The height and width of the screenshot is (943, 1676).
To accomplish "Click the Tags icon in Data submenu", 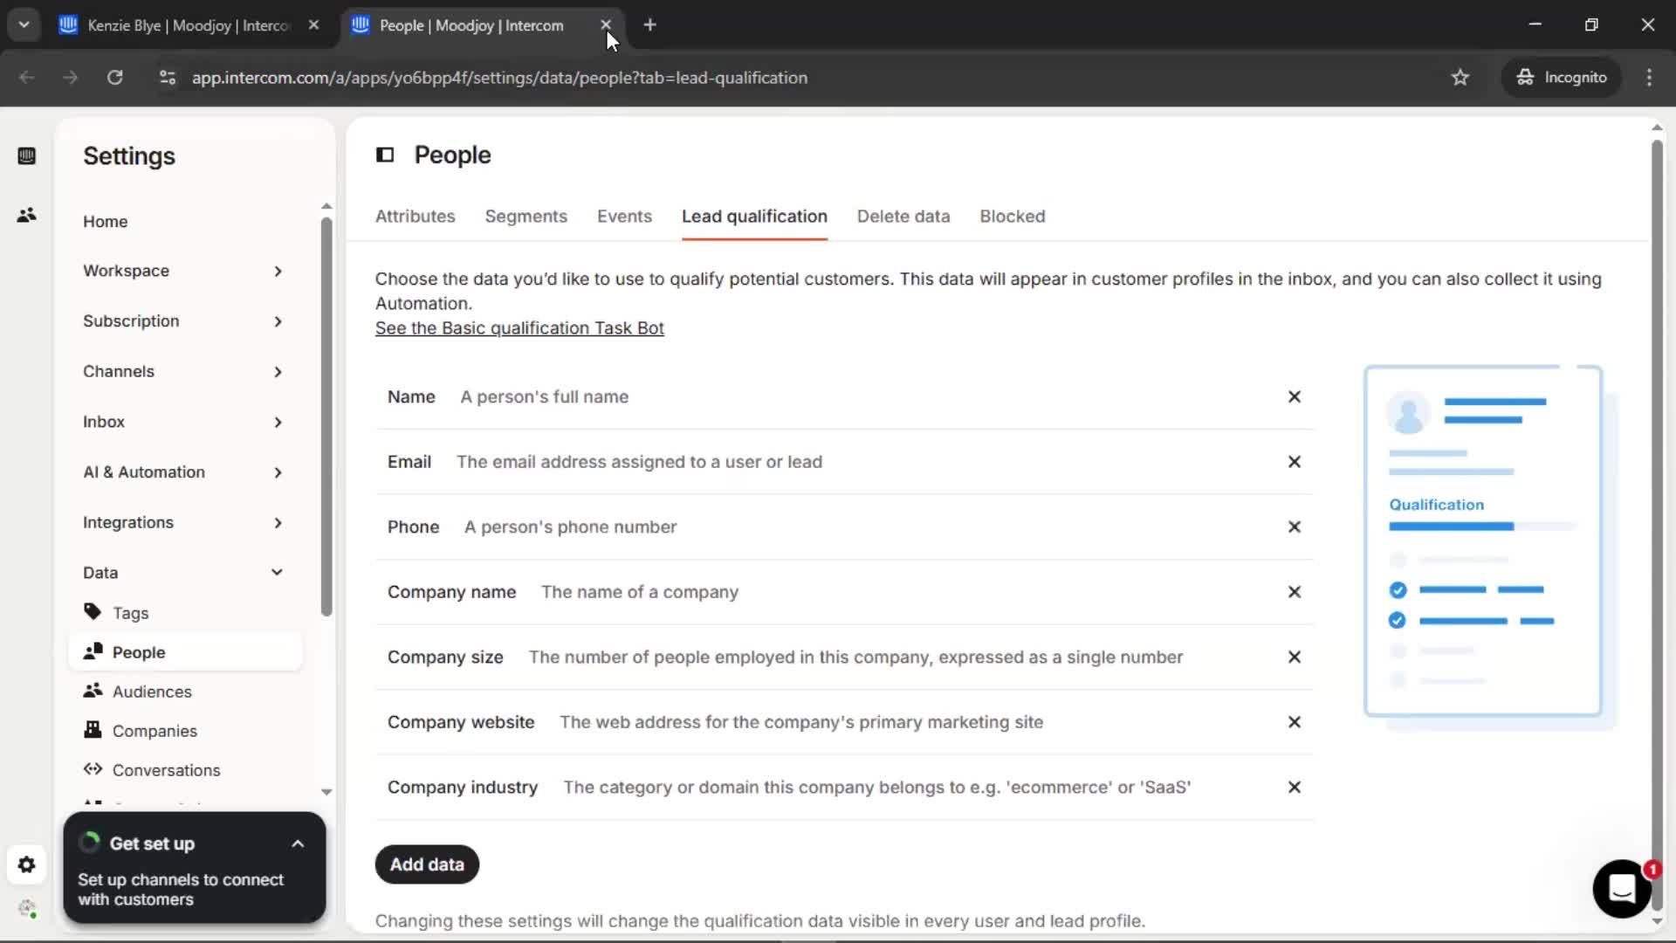I will 93,611.
